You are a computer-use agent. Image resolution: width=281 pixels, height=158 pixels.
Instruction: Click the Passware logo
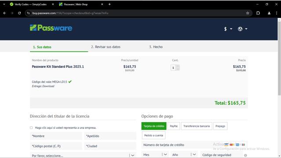[x=51, y=28]
